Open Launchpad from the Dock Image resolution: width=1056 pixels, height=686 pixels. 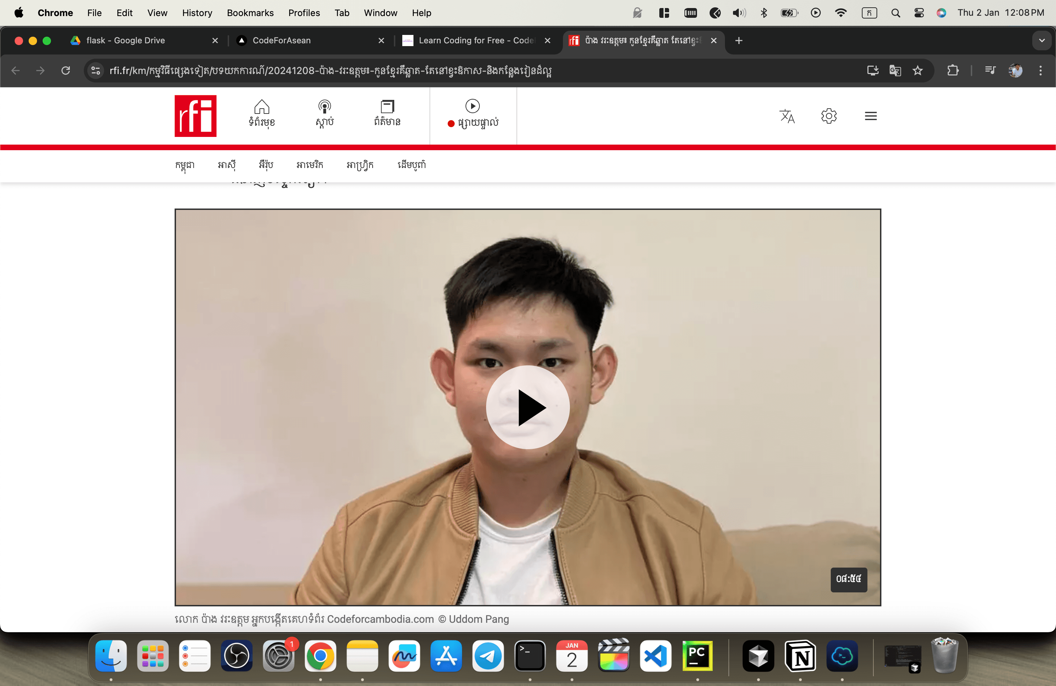[x=153, y=656]
